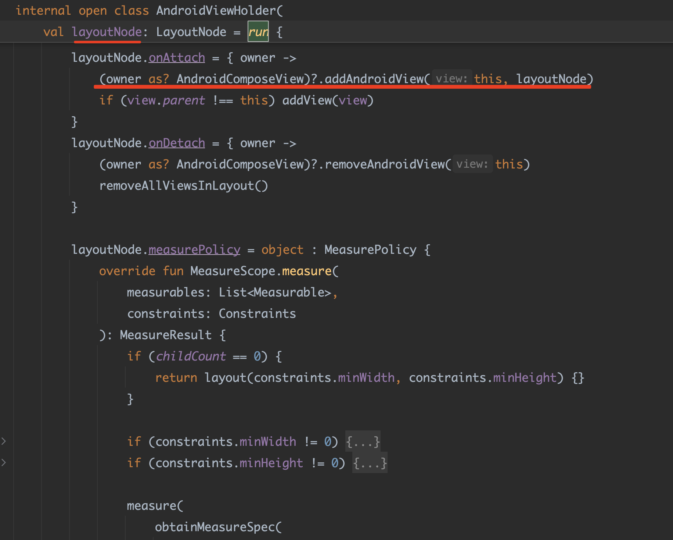Click MeasurePolicy type after object

(370, 250)
